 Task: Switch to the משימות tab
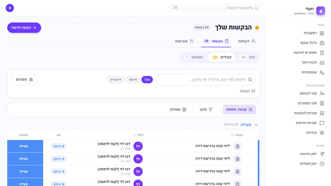coord(184,41)
